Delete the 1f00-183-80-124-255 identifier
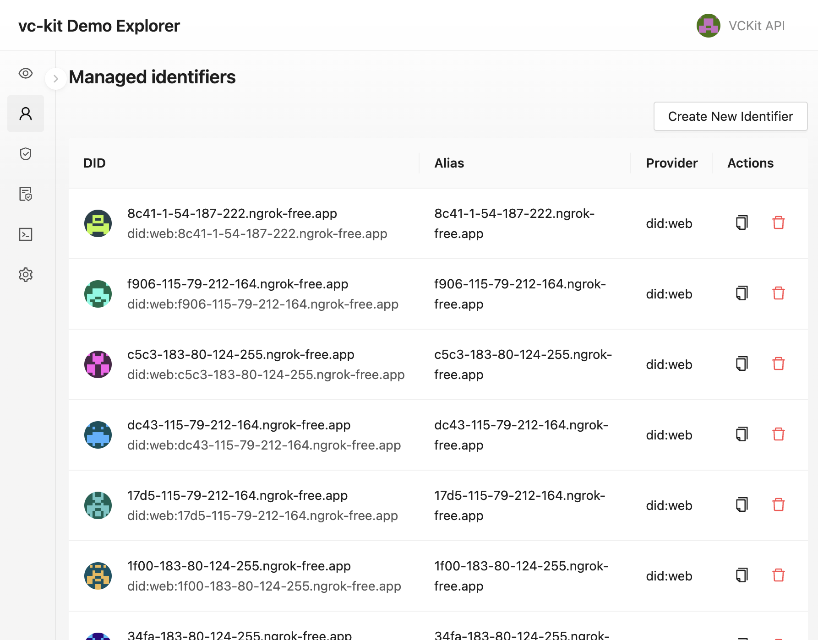The width and height of the screenshot is (818, 640). click(779, 575)
